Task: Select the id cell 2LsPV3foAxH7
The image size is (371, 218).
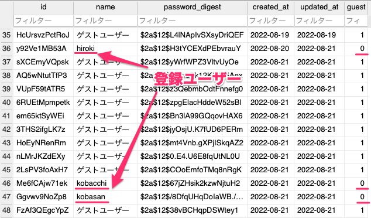Action: pos(43,170)
